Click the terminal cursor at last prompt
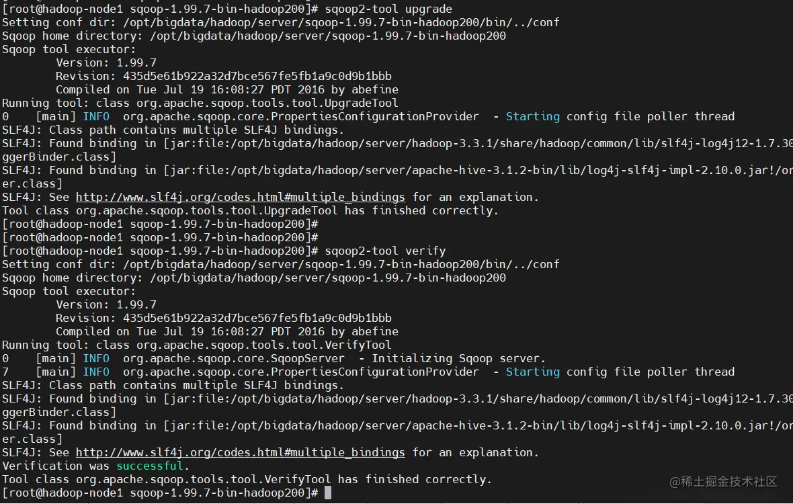Viewport: 793px width, 504px height. coord(328,493)
